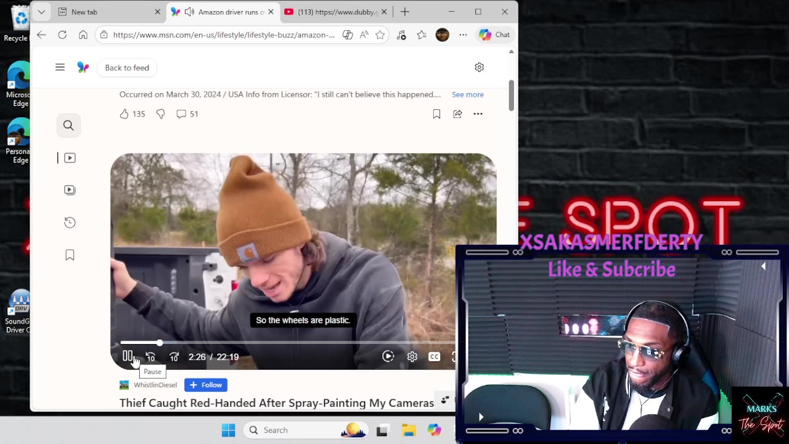
Task: Open a new browser tab
Action: pyautogui.click(x=404, y=12)
